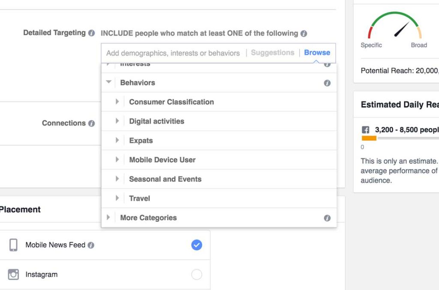Select More Categories label
The image size is (439, 290).
(x=148, y=218)
